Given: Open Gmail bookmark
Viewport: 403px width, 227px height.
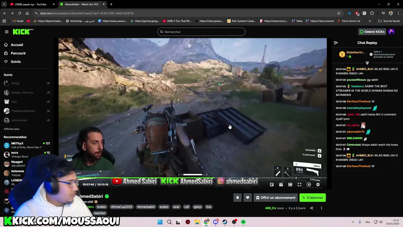Looking at the screenshot, I should [17, 21].
